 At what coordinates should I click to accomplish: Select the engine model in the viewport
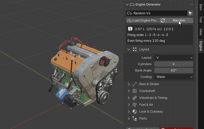pyautogui.click(x=84, y=73)
